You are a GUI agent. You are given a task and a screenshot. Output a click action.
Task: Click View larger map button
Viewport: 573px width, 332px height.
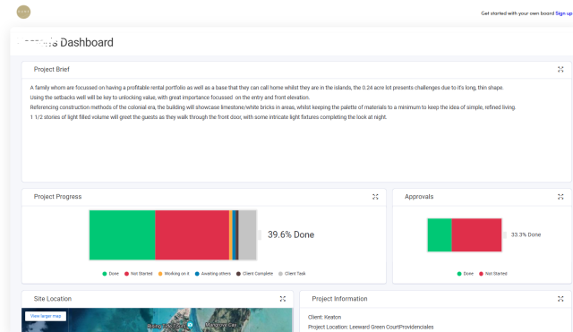[x=46, y=316]
